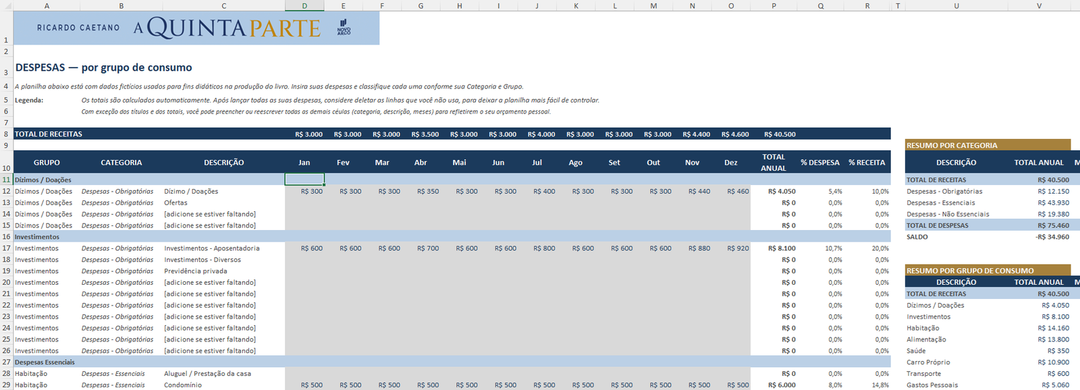
Task: Select column U header
Action: click(956, 5)
